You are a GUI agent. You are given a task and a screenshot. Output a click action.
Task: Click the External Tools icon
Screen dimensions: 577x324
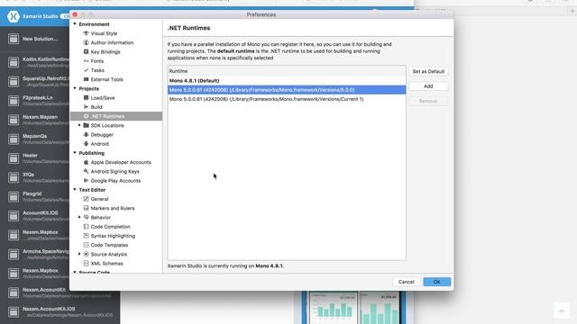[x=87, y=79]
